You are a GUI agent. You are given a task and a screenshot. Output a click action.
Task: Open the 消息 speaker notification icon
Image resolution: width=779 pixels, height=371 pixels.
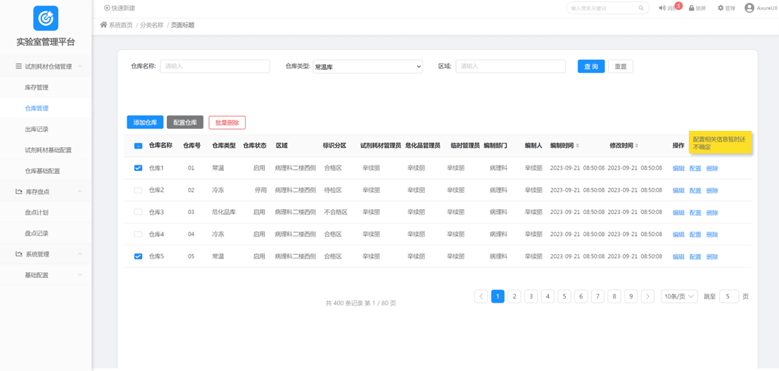(661, 8)
